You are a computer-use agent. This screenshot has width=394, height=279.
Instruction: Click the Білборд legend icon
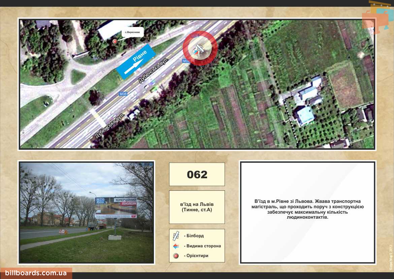pyautogui.click(x=176, y=236)
